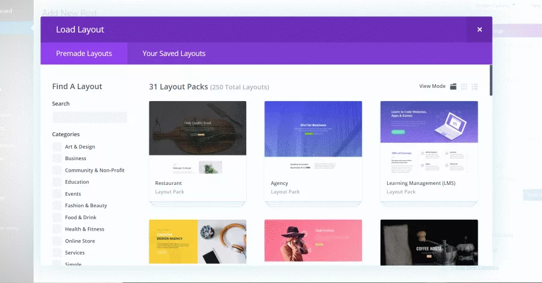
Task: Check the Education category box
Action: pos(57,182)
